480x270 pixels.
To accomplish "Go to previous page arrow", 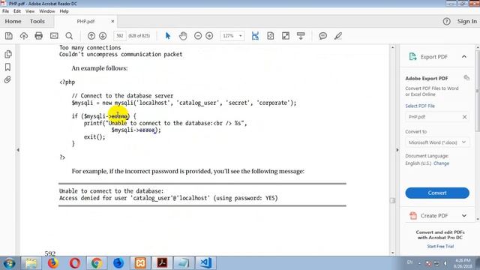I will tap(91, 36).
